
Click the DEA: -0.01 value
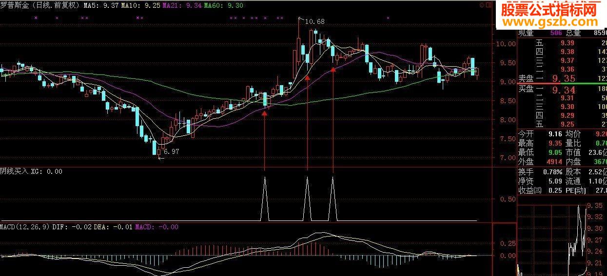113,227
